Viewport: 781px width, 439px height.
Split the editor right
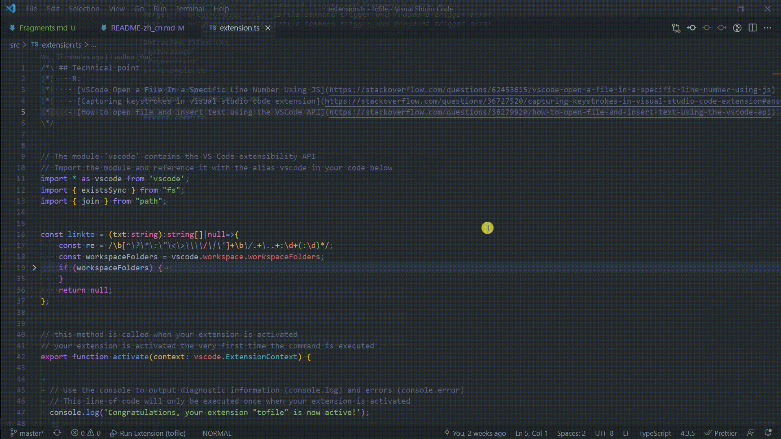753,28
